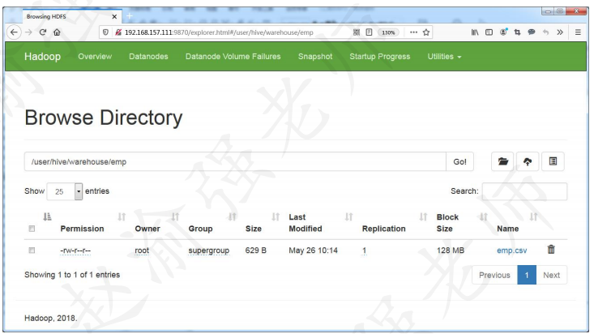Screen dimensions: 594x334
Task: Click the upload files cloud icon
Action: [528, 162]
